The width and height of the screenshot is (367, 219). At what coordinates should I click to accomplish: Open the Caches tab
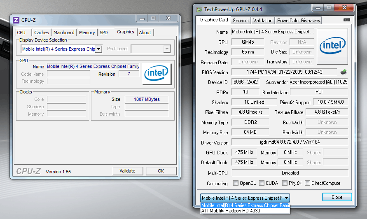point(42,33)
